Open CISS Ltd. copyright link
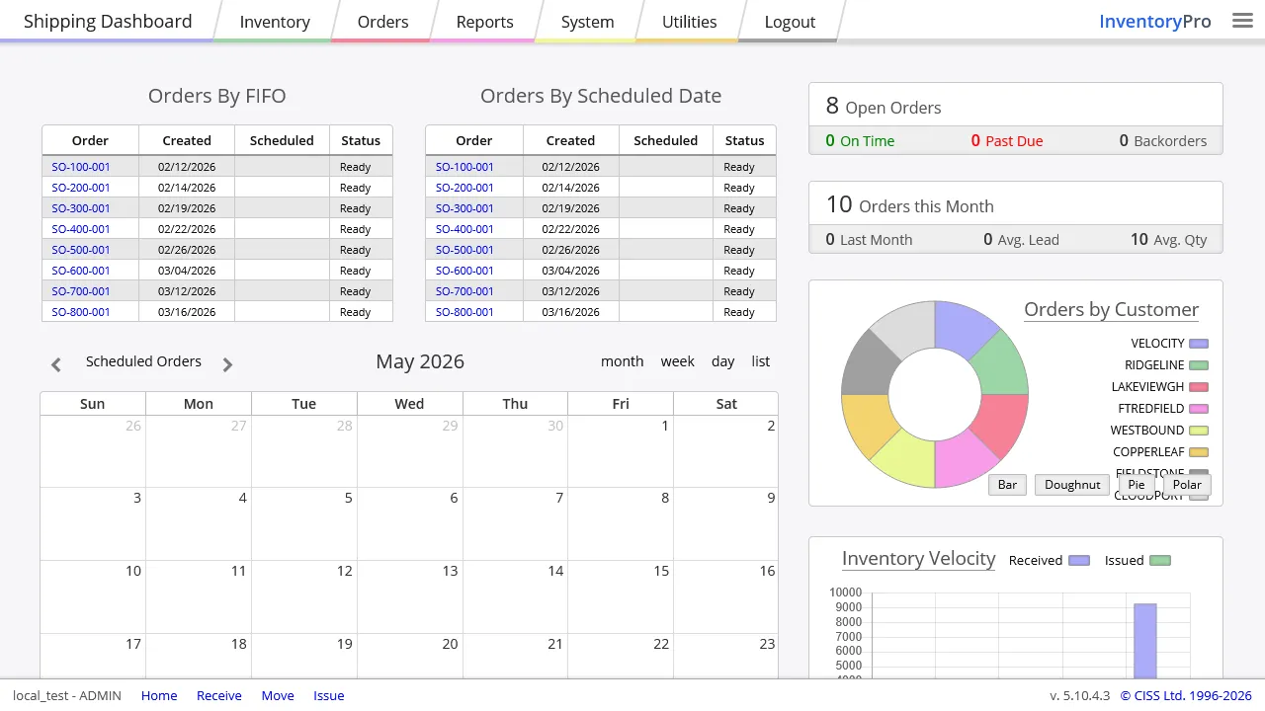 [1186, 696]
